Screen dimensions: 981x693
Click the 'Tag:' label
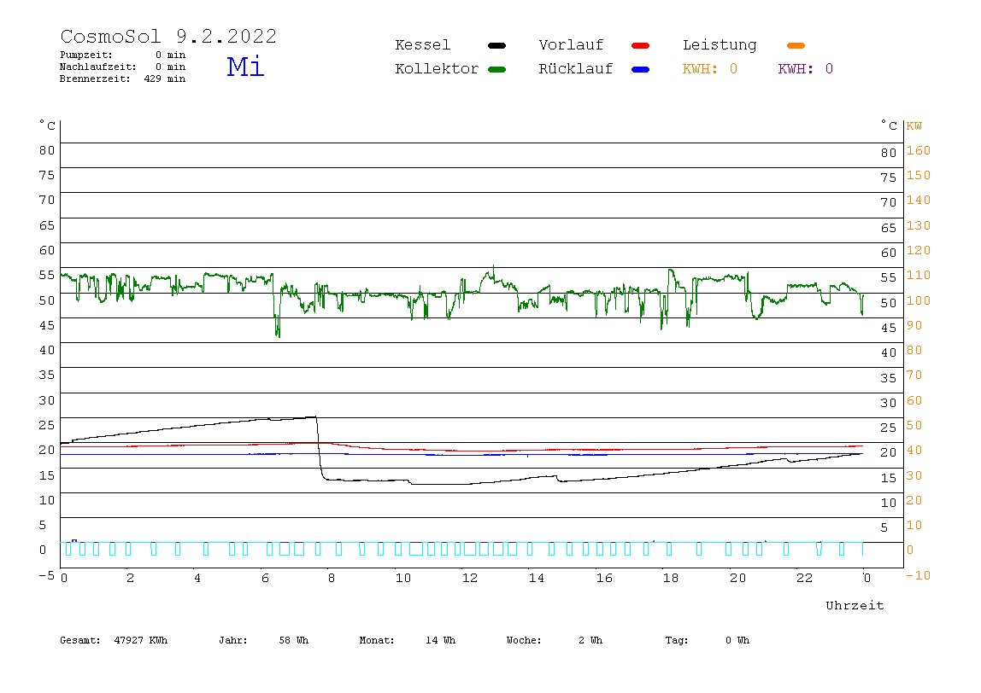[x=676, y=640]
